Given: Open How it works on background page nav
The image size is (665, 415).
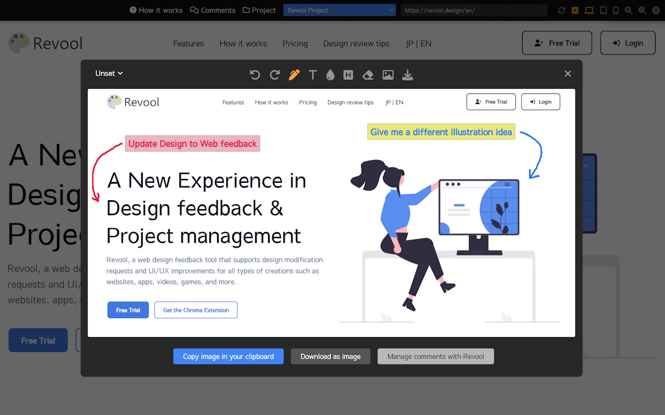Looking at the screenshot, I should tap(243, 44).
